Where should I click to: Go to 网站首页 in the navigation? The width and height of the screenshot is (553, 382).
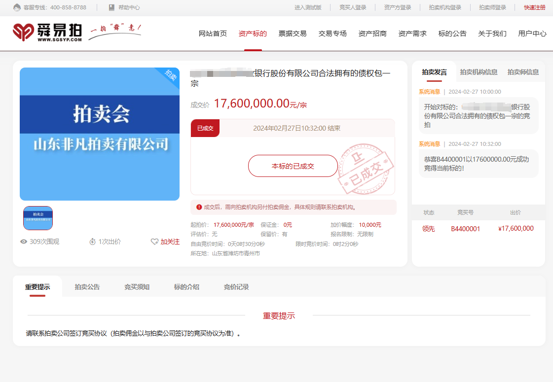pyautogui.click(x=213, y=34)
